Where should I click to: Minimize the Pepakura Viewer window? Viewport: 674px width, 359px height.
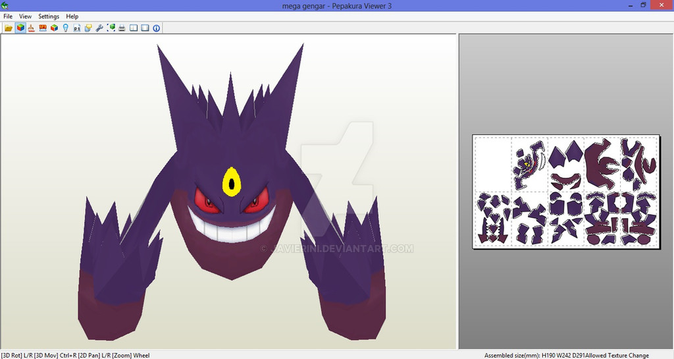[631, 5]
